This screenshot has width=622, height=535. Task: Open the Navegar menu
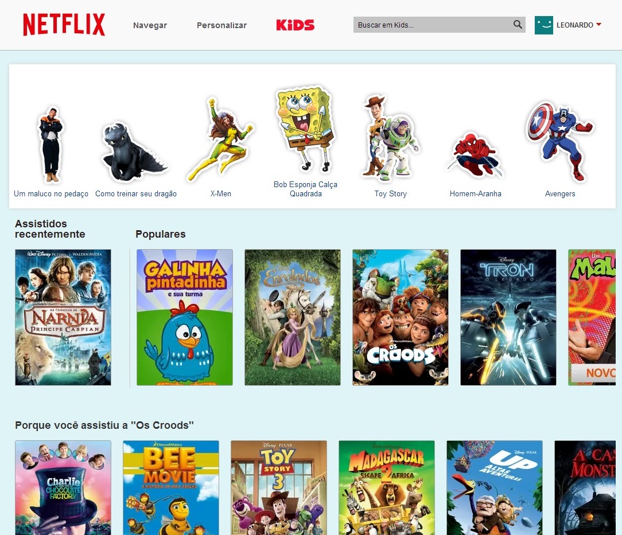[150, 25]
